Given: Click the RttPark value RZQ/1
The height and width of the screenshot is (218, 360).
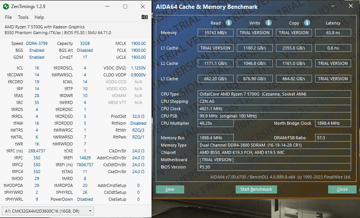Looking at the screenshot, I should click(x=138, y=137).
